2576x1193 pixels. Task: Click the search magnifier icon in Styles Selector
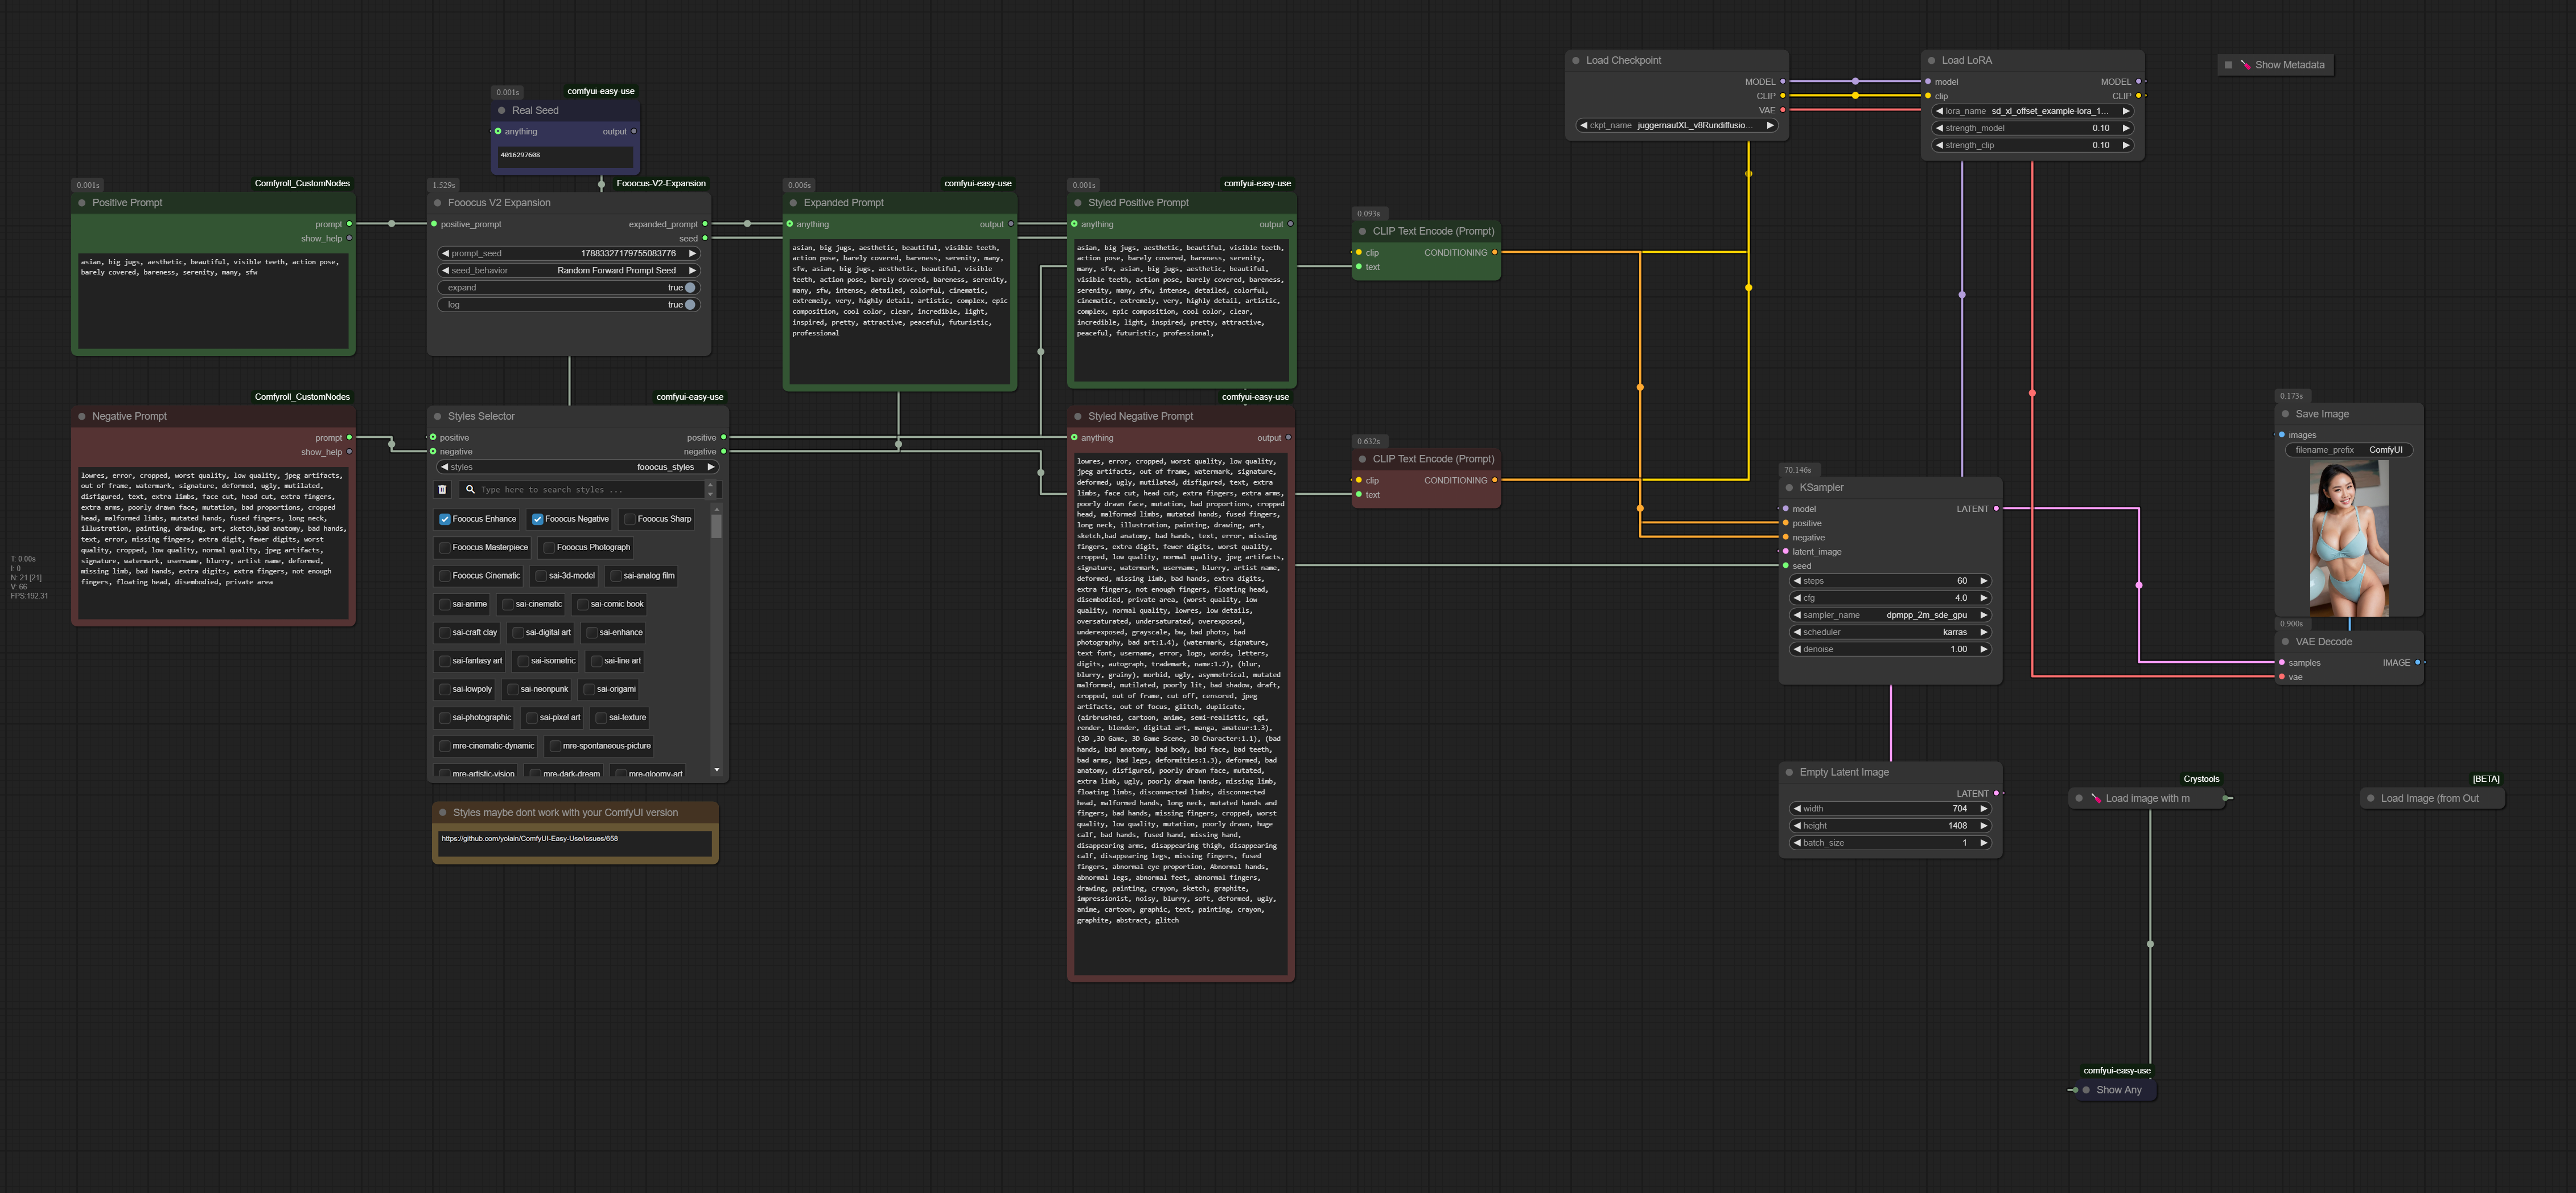coord(470,489)
